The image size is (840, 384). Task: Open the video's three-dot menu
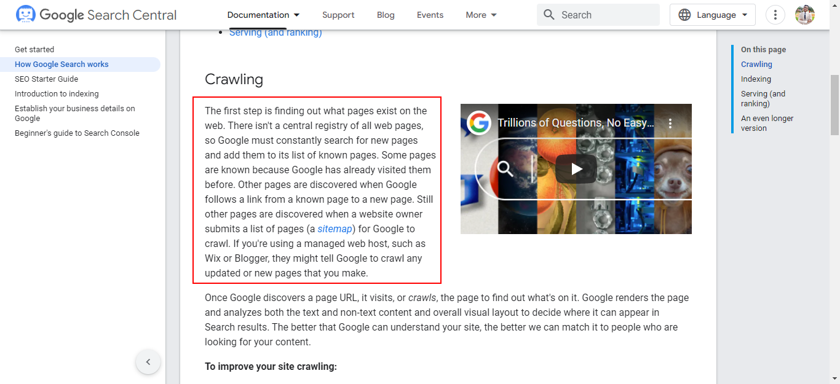pyautogui.click(x=670, y=123)
